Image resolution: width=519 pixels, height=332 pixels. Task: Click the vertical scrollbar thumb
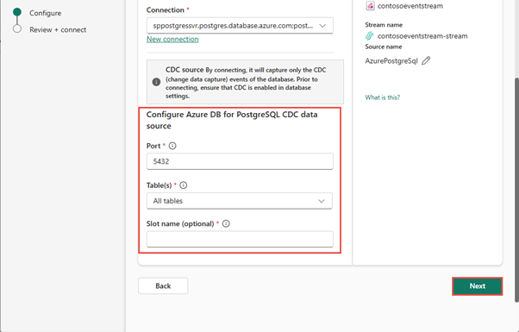tap(516, 190)
